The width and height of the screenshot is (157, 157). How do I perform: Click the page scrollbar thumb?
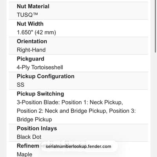click(155, 26)
